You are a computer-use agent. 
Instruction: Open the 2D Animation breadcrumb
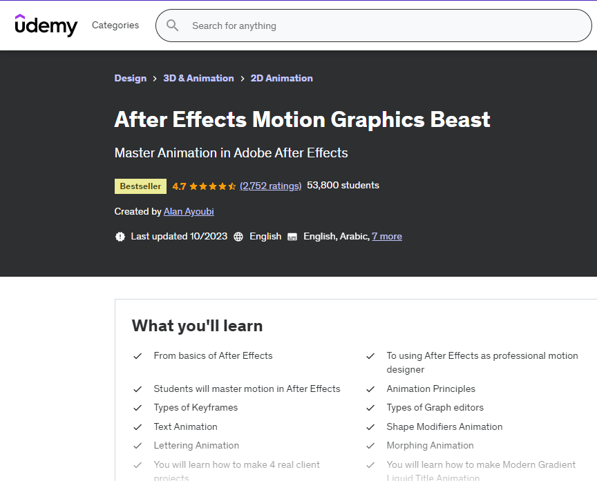(281, 78)
